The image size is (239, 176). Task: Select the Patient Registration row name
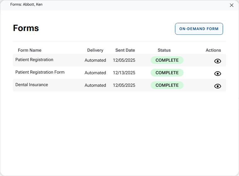34,60
